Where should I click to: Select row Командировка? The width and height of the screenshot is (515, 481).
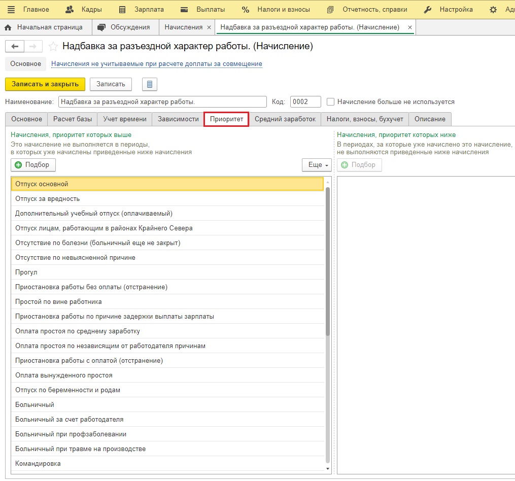click(167, 464)
